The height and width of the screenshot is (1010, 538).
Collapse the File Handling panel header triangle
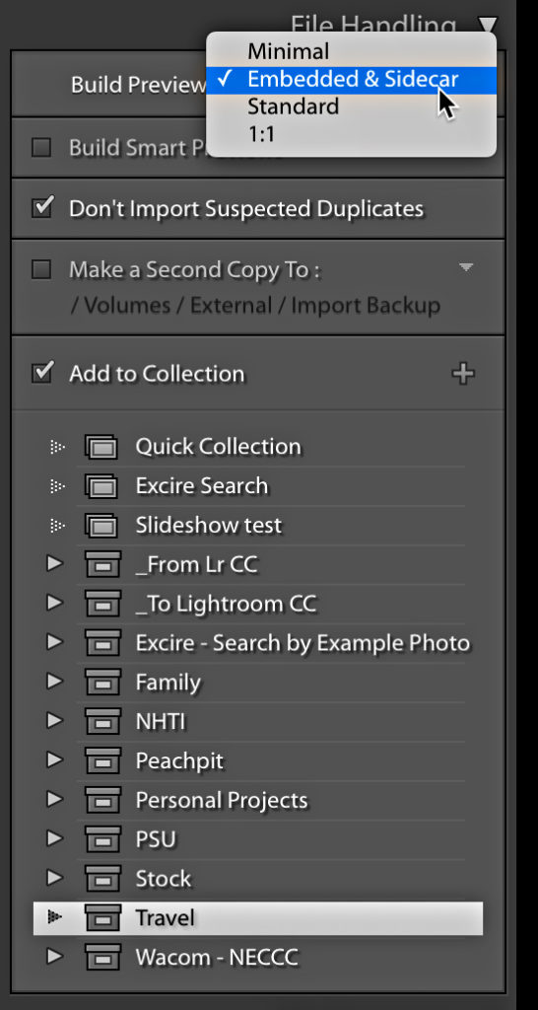489,25
